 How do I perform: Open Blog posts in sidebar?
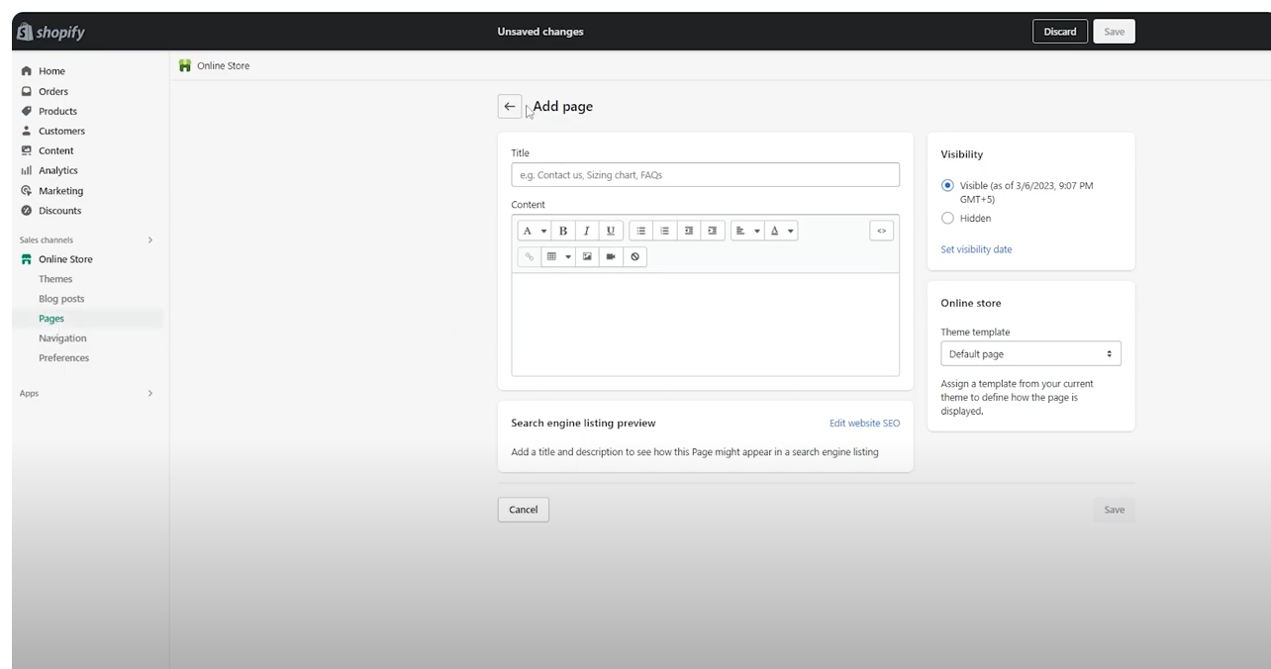(x=61, y=299)
